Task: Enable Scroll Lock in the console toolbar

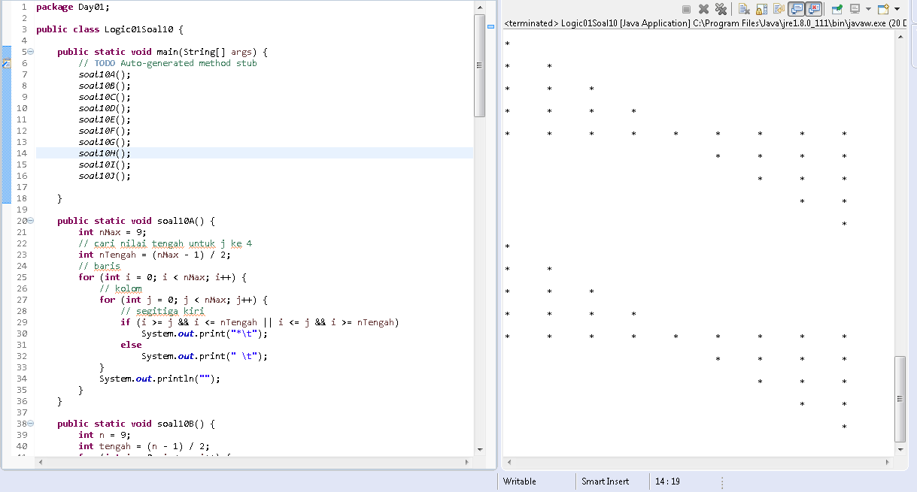Action: pos(761,9)
